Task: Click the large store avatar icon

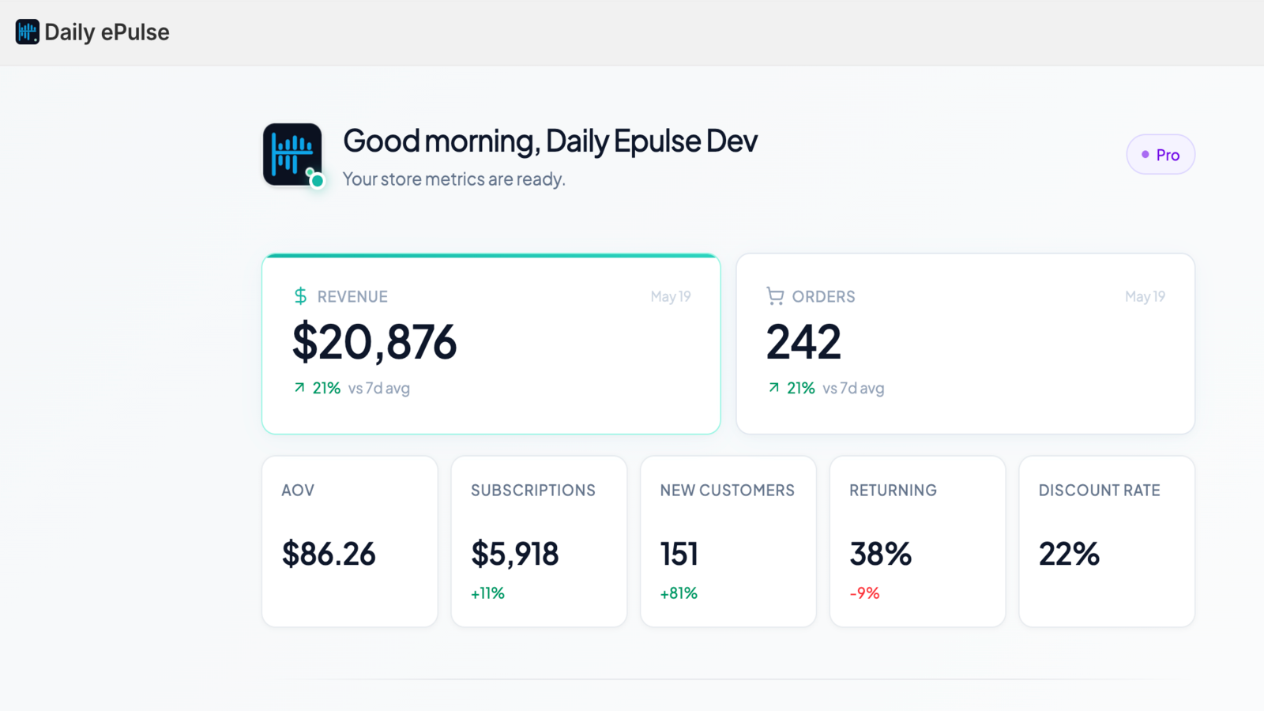Action: [x=292, y=154]
